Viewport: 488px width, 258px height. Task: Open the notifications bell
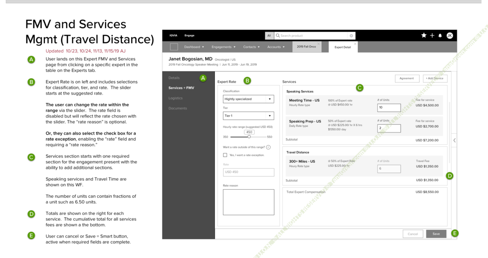440,36
